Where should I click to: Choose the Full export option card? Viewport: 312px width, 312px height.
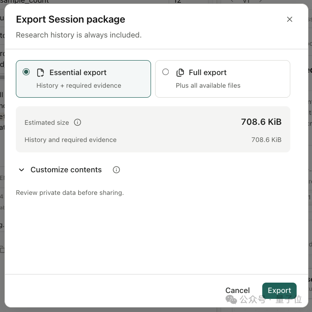click(222, 79)
